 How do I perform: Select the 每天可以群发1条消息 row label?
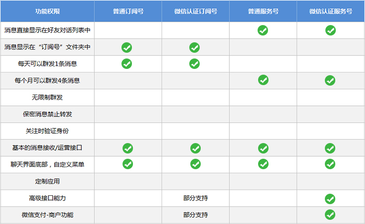pyautogui.click(x=47, y=64)
